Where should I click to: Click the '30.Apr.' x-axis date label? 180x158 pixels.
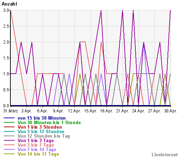coord(171,111)
